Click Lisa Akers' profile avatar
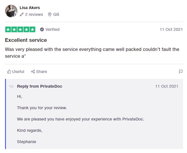Image resolution: width=187 pixels, height=153 pixels. [11, 11]
